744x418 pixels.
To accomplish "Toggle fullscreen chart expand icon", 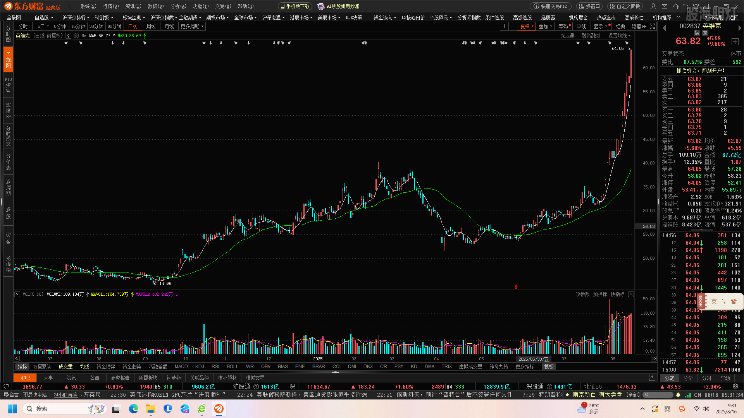I will (x=652, y=26).
